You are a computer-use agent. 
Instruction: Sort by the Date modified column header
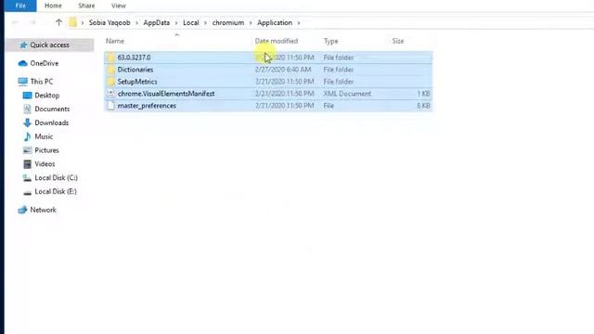[277, 41]
